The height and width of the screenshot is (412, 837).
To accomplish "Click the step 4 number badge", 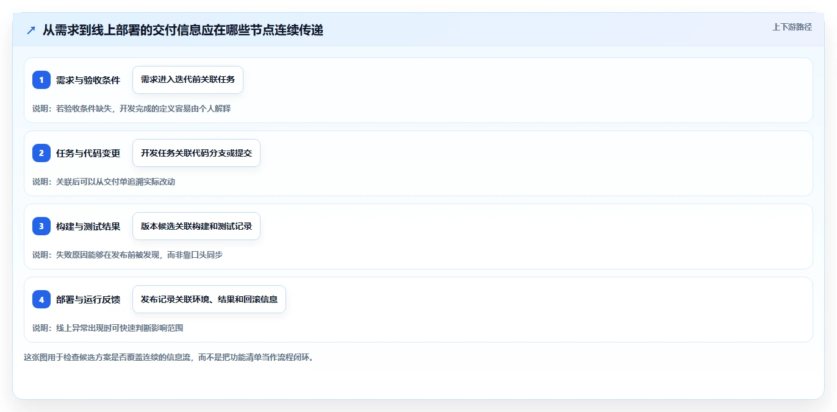I will 41,299.
